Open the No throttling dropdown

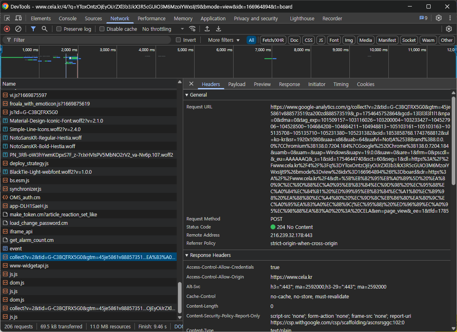162,29
